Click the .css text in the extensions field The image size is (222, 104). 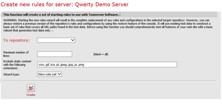(41, 65)
